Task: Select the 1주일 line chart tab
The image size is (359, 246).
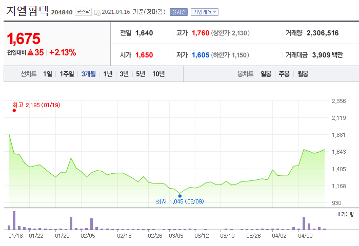Action: tap(67, 74)
